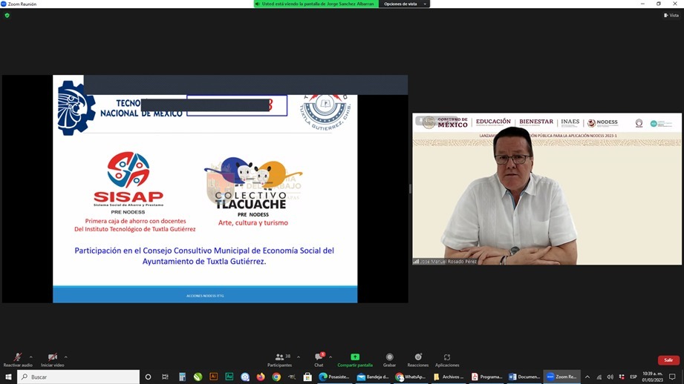Open the Opciones de vista dropdown
The image size is (684, 384).
[404, 4]
